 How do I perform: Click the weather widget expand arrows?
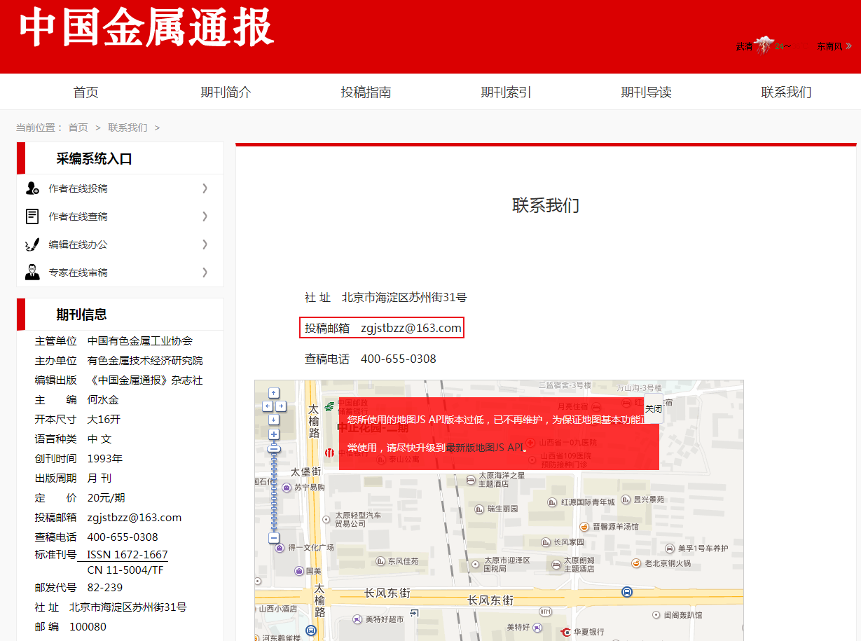point(848,46)
